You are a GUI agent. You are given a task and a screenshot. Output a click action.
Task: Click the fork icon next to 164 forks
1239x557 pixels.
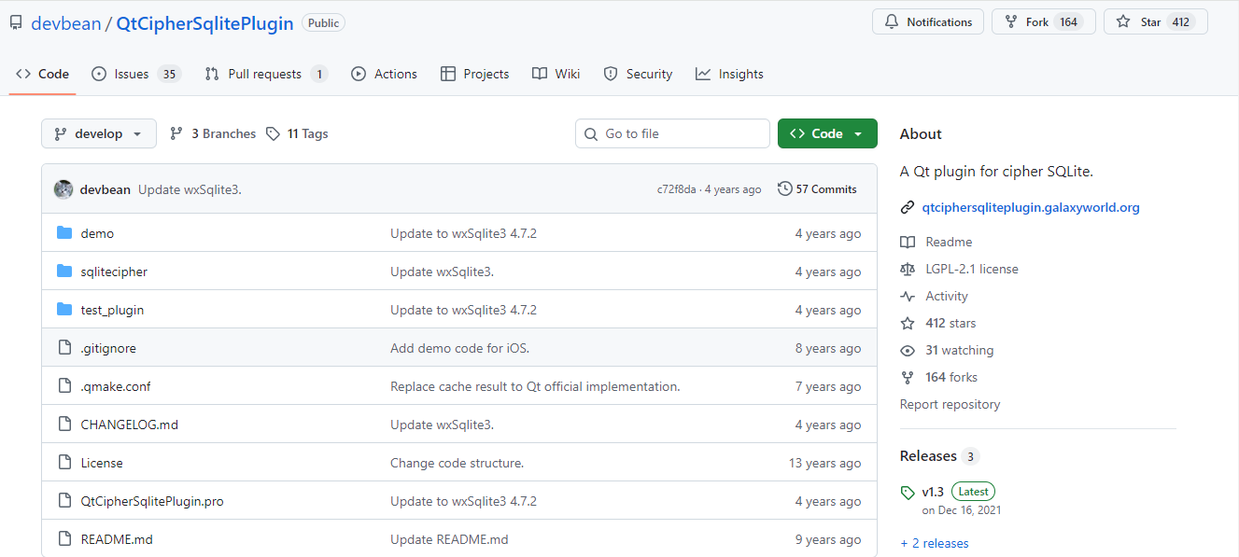click(908, 377)
